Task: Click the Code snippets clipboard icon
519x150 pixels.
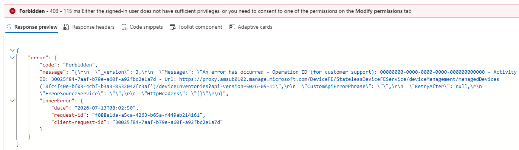Action: (x=124, y=27)
